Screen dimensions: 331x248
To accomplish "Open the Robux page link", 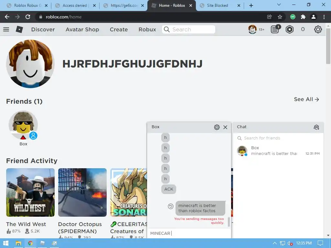I will (x=147, y=29).
